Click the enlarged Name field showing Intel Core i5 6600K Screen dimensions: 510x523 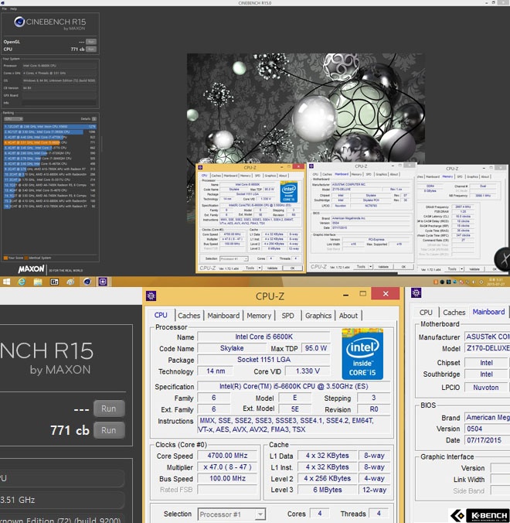coord(263,337)
